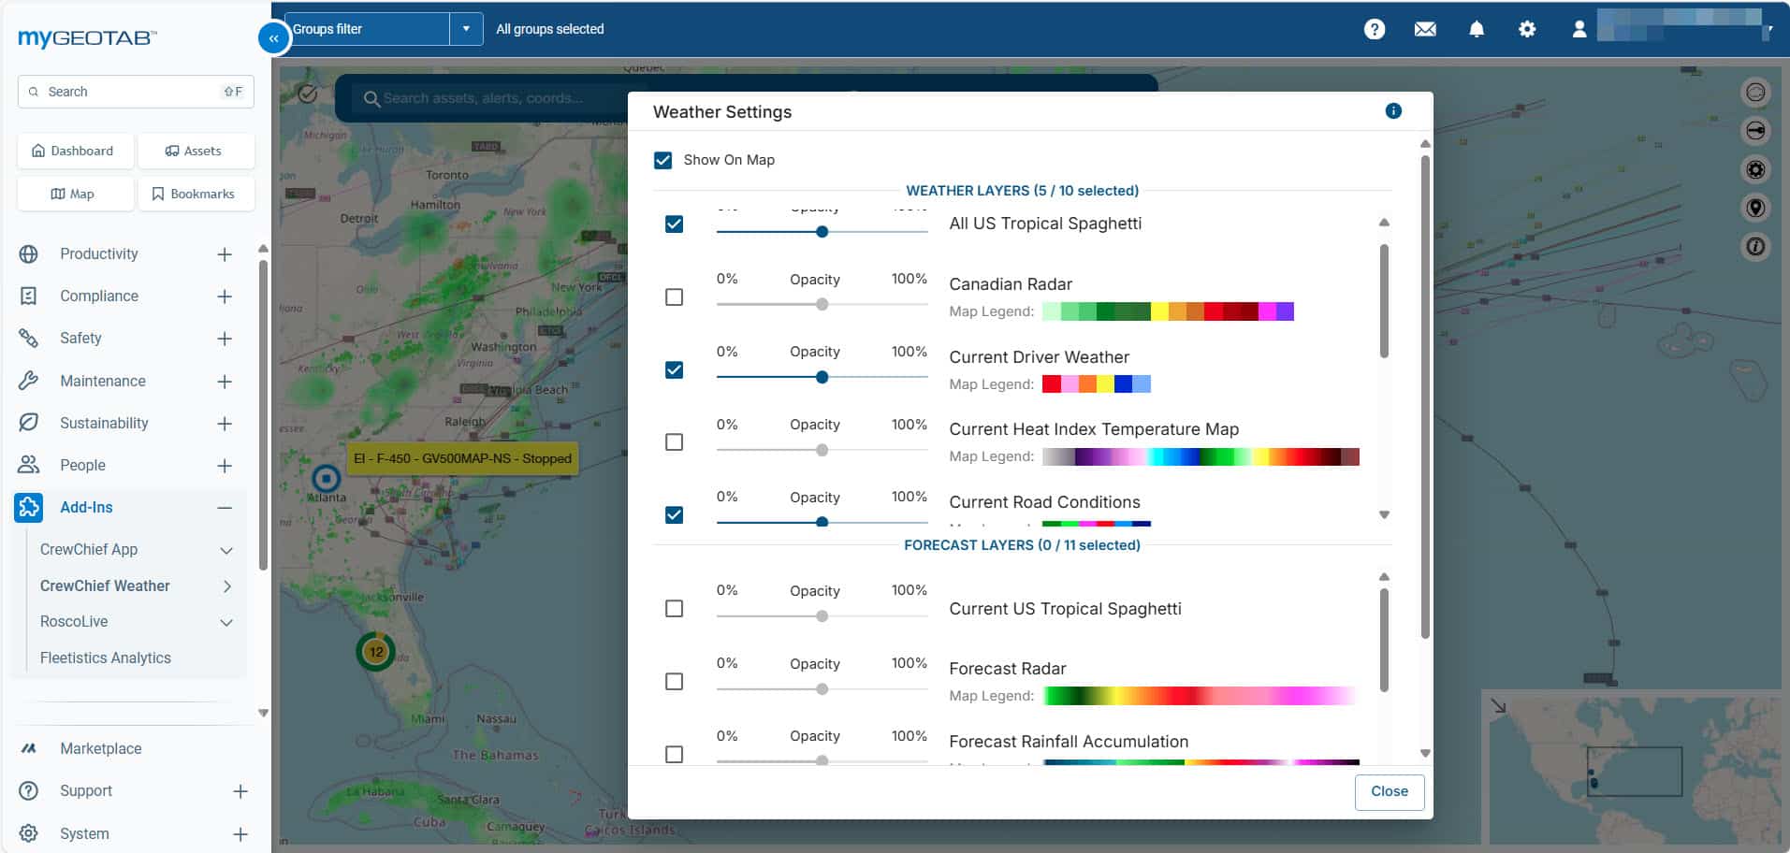Select People menu item

click(x=82, y=465)
